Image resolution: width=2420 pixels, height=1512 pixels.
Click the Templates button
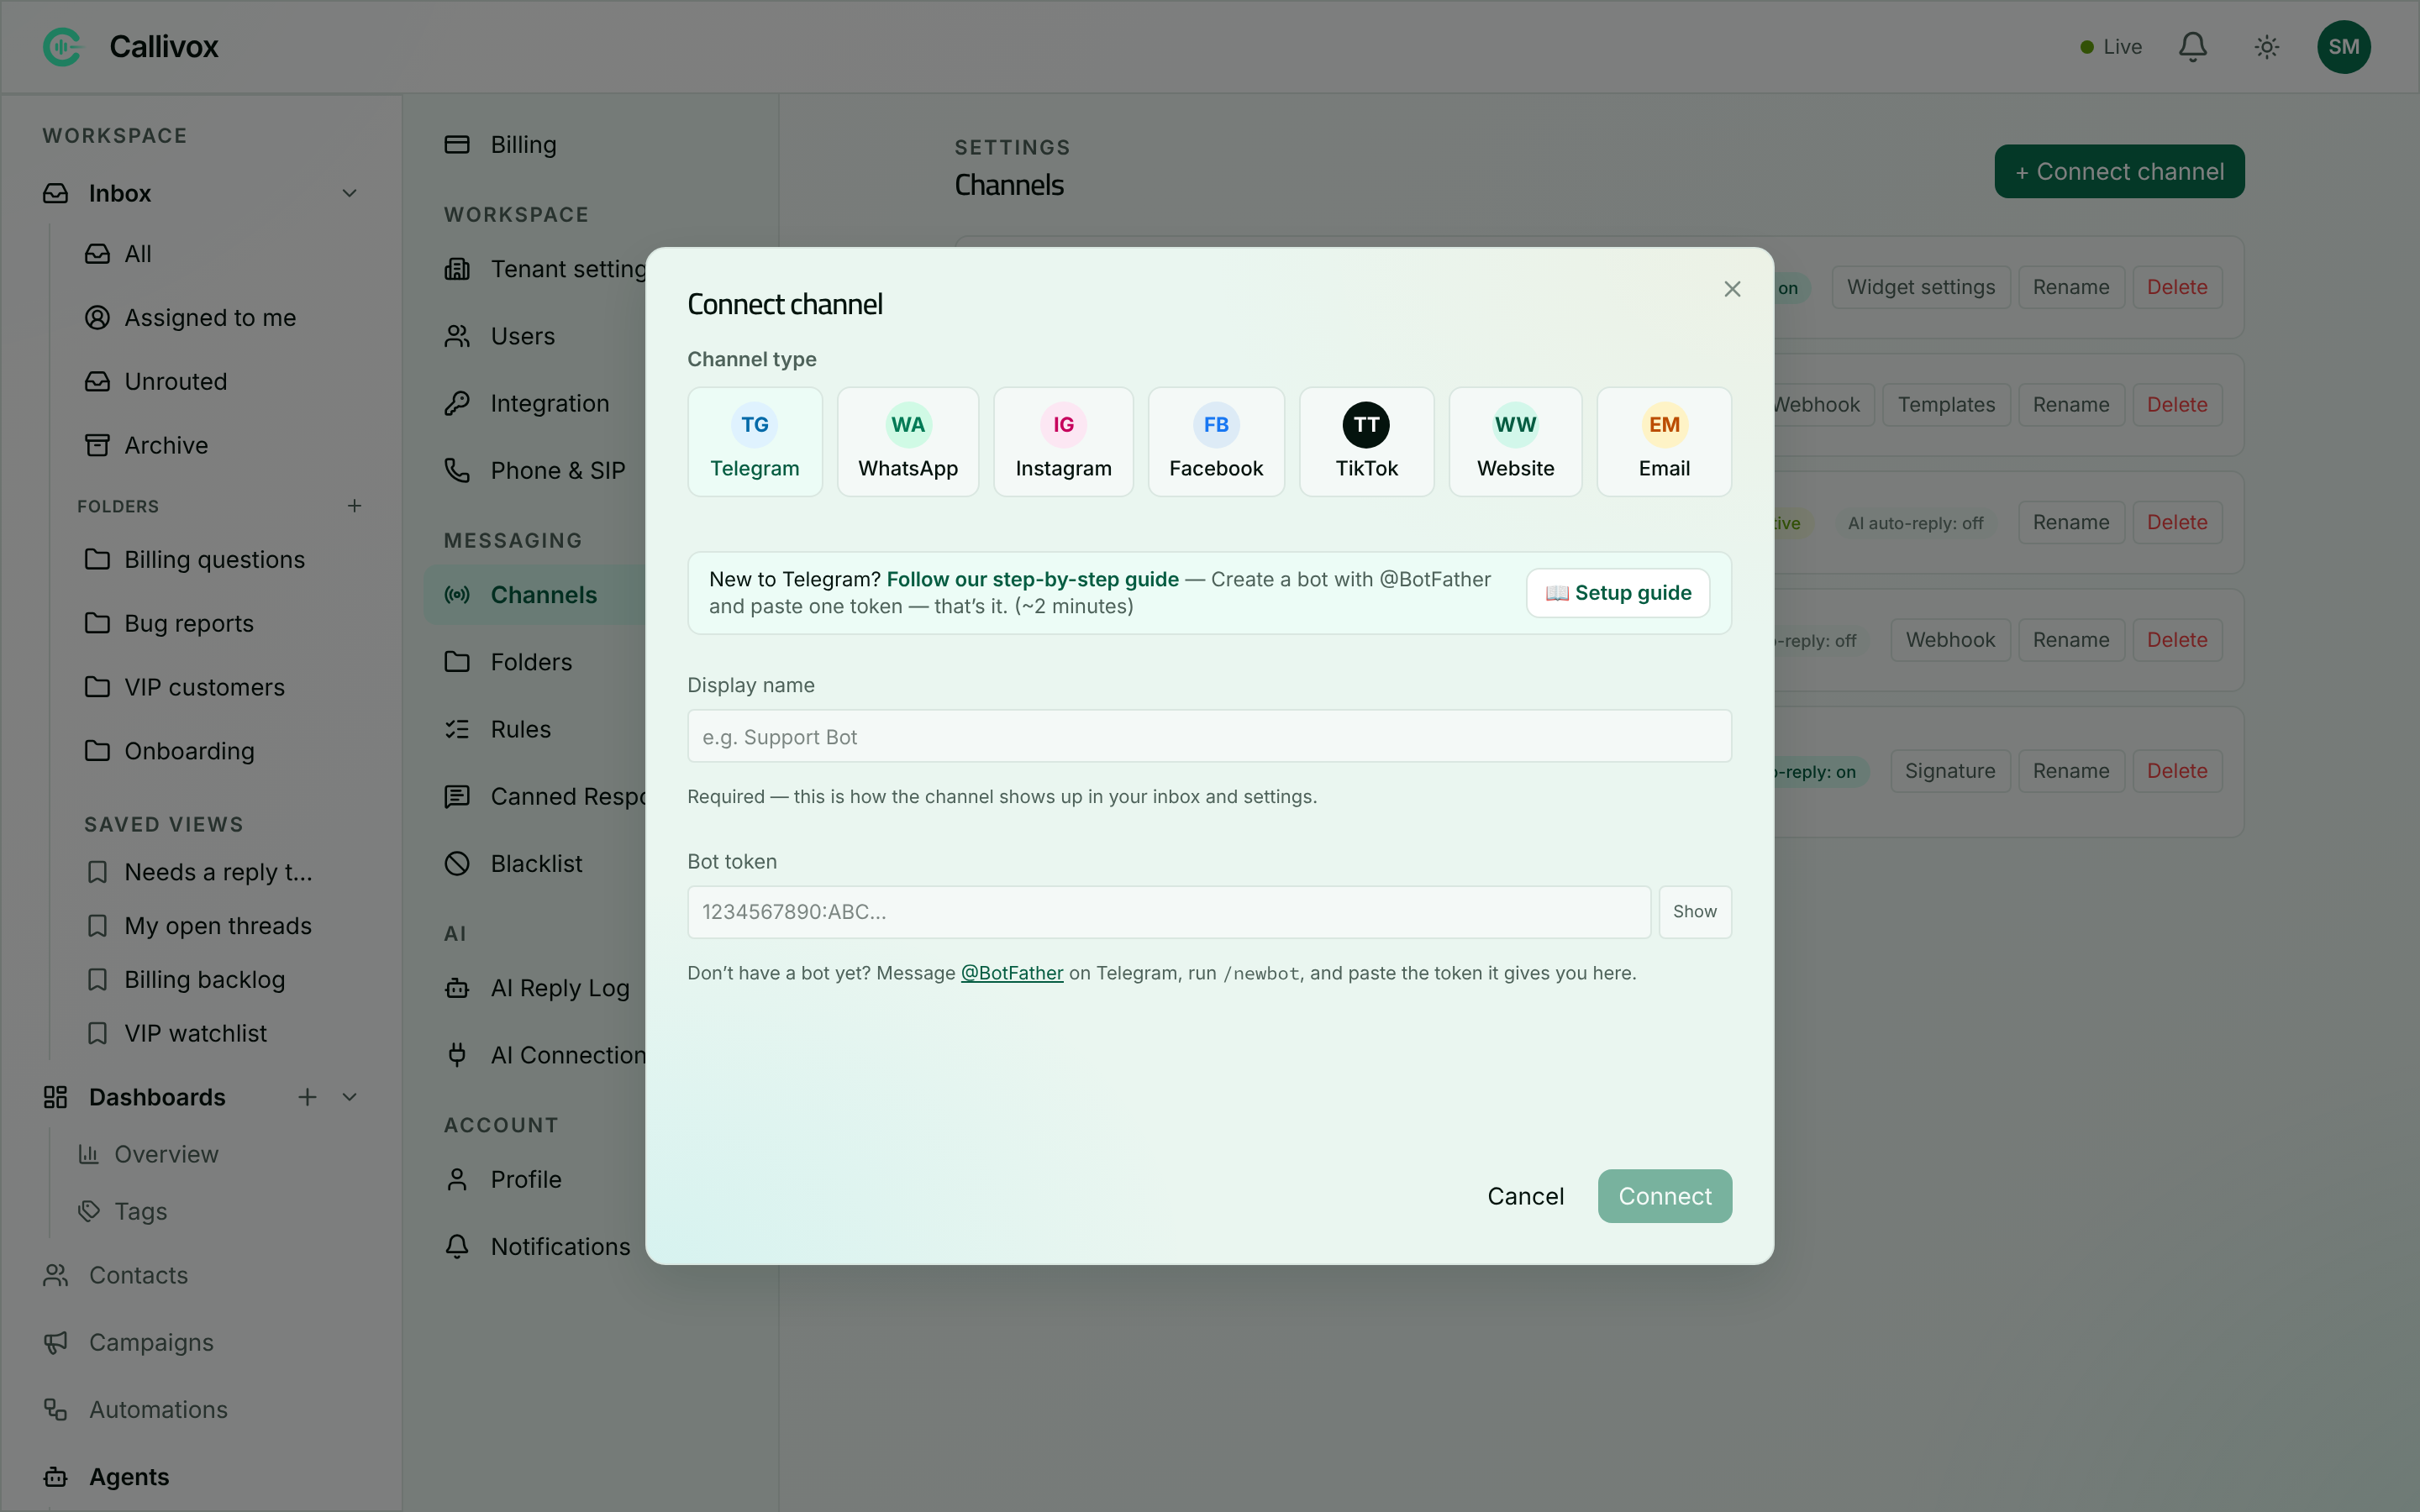click(1946, 405)
